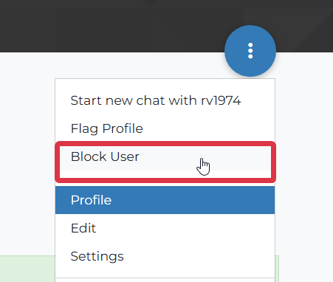
Task: Edit the profile via Edit entry
Action: point(165,228)
